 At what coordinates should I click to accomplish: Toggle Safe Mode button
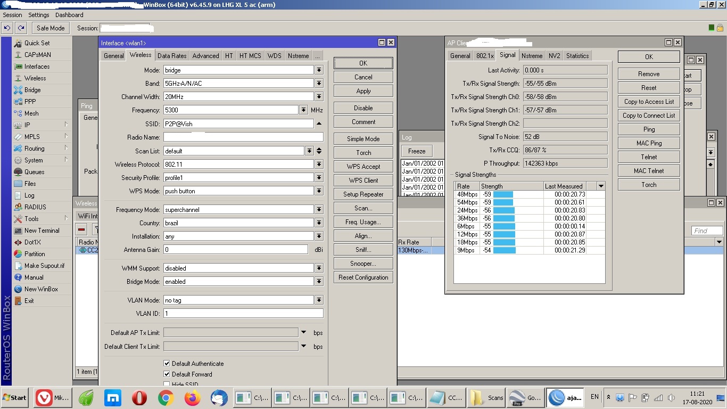coord(51,28)
